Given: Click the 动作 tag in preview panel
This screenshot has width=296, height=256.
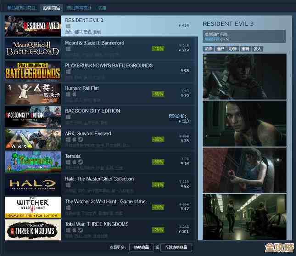Looking at the screenshot, I should click(208, 49).
